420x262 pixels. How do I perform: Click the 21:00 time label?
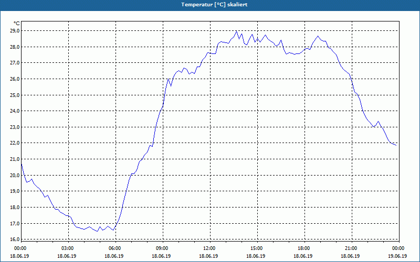point(352,248)
